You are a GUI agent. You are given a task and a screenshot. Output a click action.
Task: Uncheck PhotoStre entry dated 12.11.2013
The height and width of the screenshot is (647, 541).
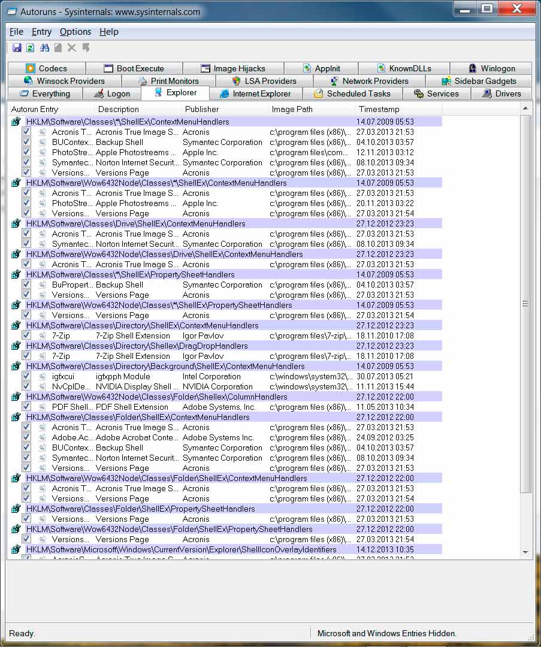click(x=26, y=152)
